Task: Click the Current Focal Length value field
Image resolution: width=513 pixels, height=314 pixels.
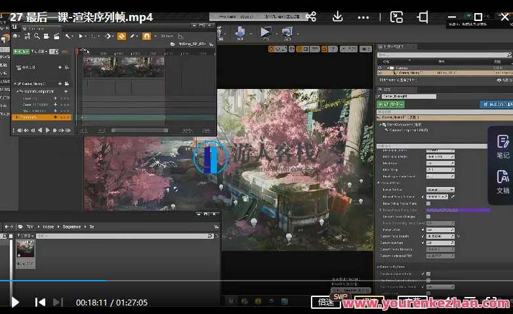Action: click(x=440, y=236)
